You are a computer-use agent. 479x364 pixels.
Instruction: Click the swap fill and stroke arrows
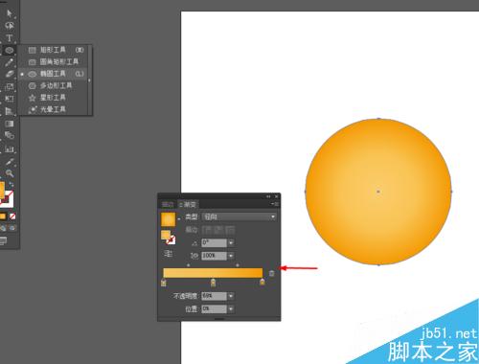[11, 184]
